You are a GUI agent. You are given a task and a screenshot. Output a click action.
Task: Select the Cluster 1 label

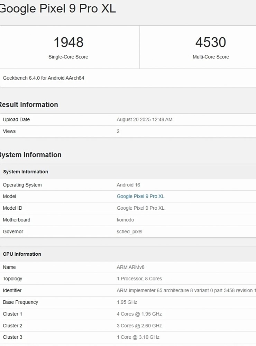coord(12,314)
